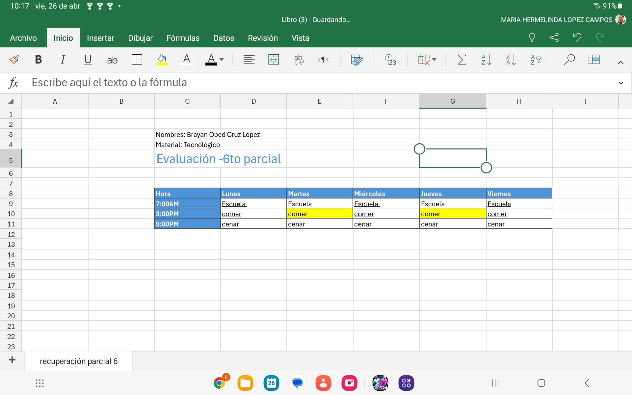Click the Format Painter brush icon
This screenshot has height=395, width=632.
[14, 60]
